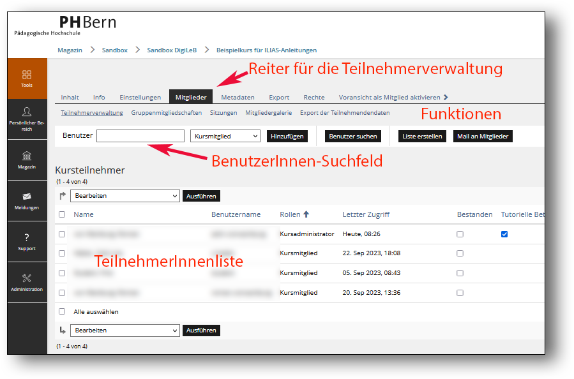Go to Sandbox DigiLeB breadcrumb
Image resolution: width=574 pixels, height=379 pixels.
(172, 50)
